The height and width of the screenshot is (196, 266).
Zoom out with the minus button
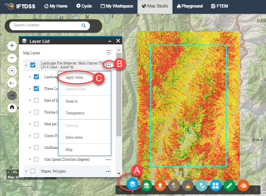click(x=12, y=58)
